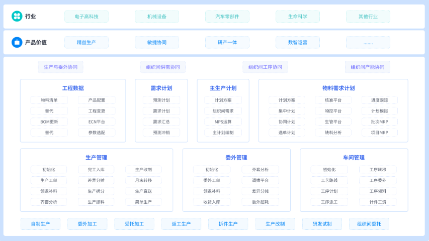Image resolution: width=429 pixels, height=241 pixels.
Task: Open the 组织间产能协同 tag
Action: (x=368, y=67)
